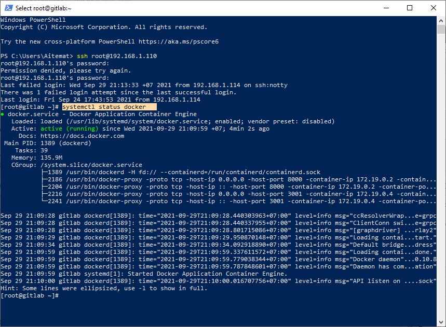Image resolution: width=446 pixels, height=327 pixels.
Task: Minimize the PowerShell window
Action: click(385, 8)
